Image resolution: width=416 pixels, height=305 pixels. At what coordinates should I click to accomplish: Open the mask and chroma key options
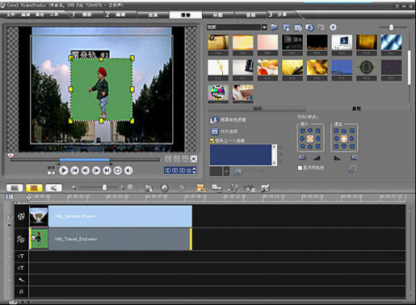pos(228,120)
